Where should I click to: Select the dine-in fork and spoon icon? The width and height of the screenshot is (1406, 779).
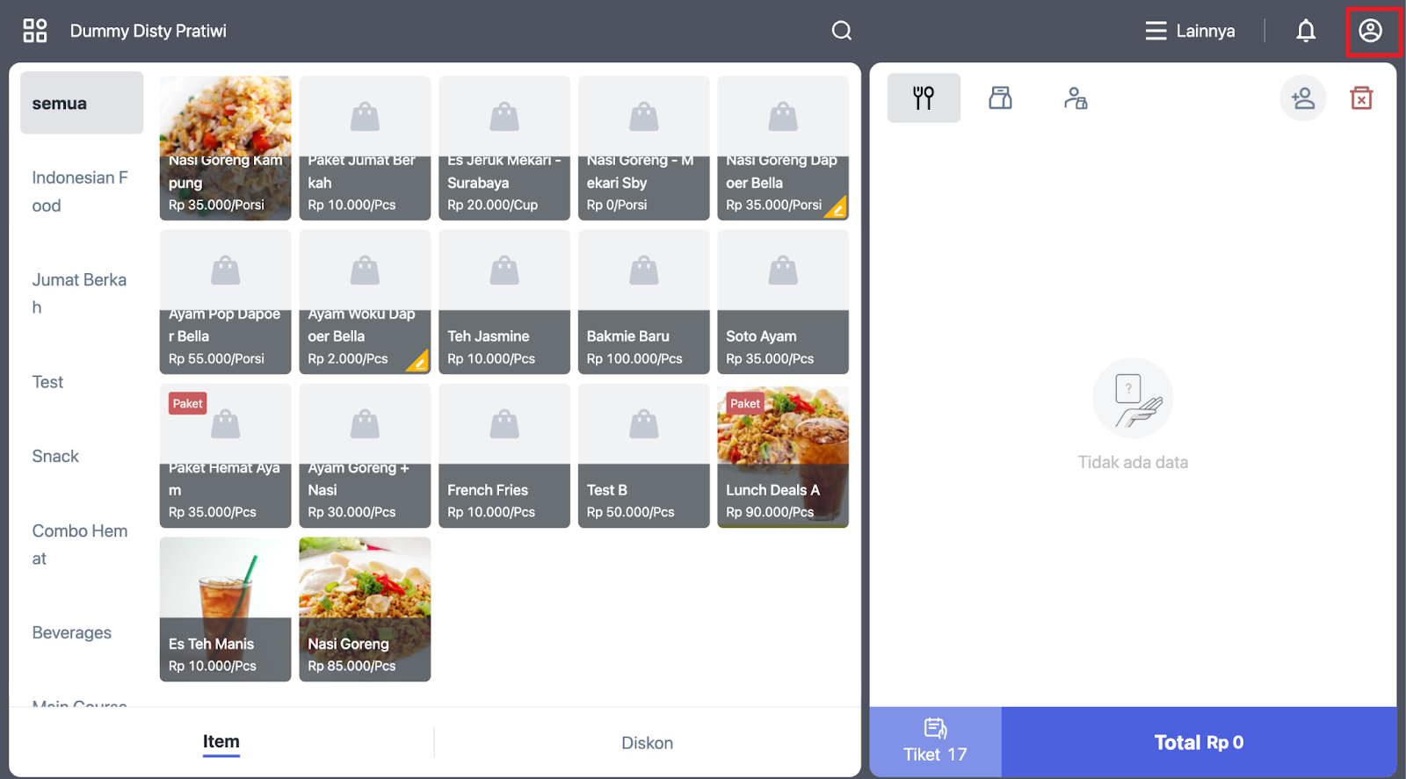(924, 97)
